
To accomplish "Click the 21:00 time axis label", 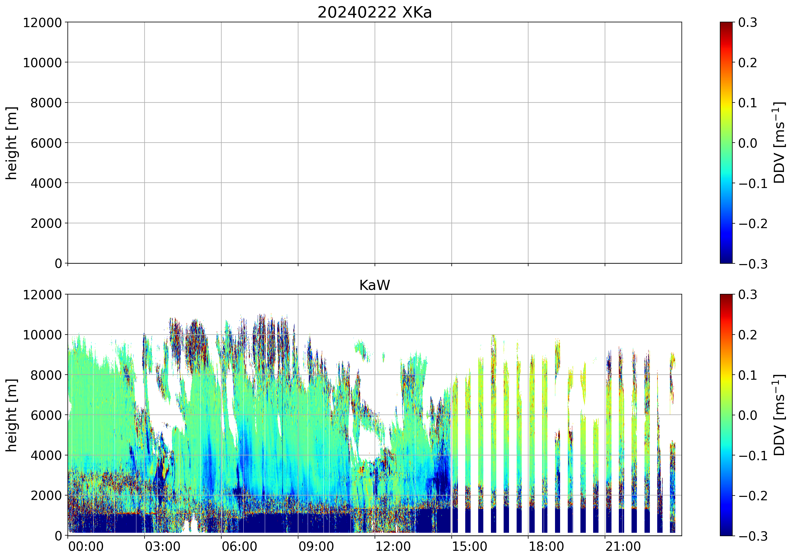I will tap(623, 547).
